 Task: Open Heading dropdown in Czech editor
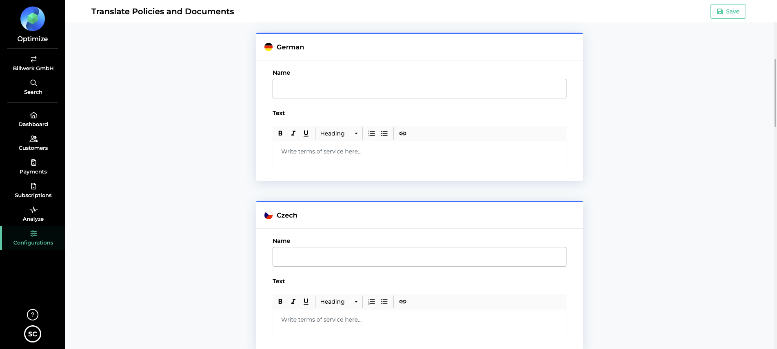(x=339, y=302)
